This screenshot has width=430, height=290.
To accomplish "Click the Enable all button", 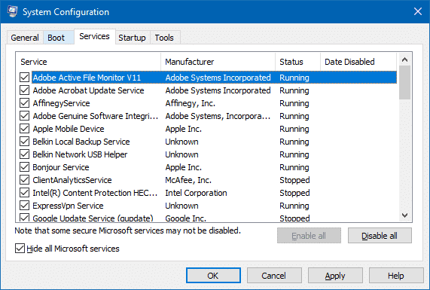I will coord(309,236).
